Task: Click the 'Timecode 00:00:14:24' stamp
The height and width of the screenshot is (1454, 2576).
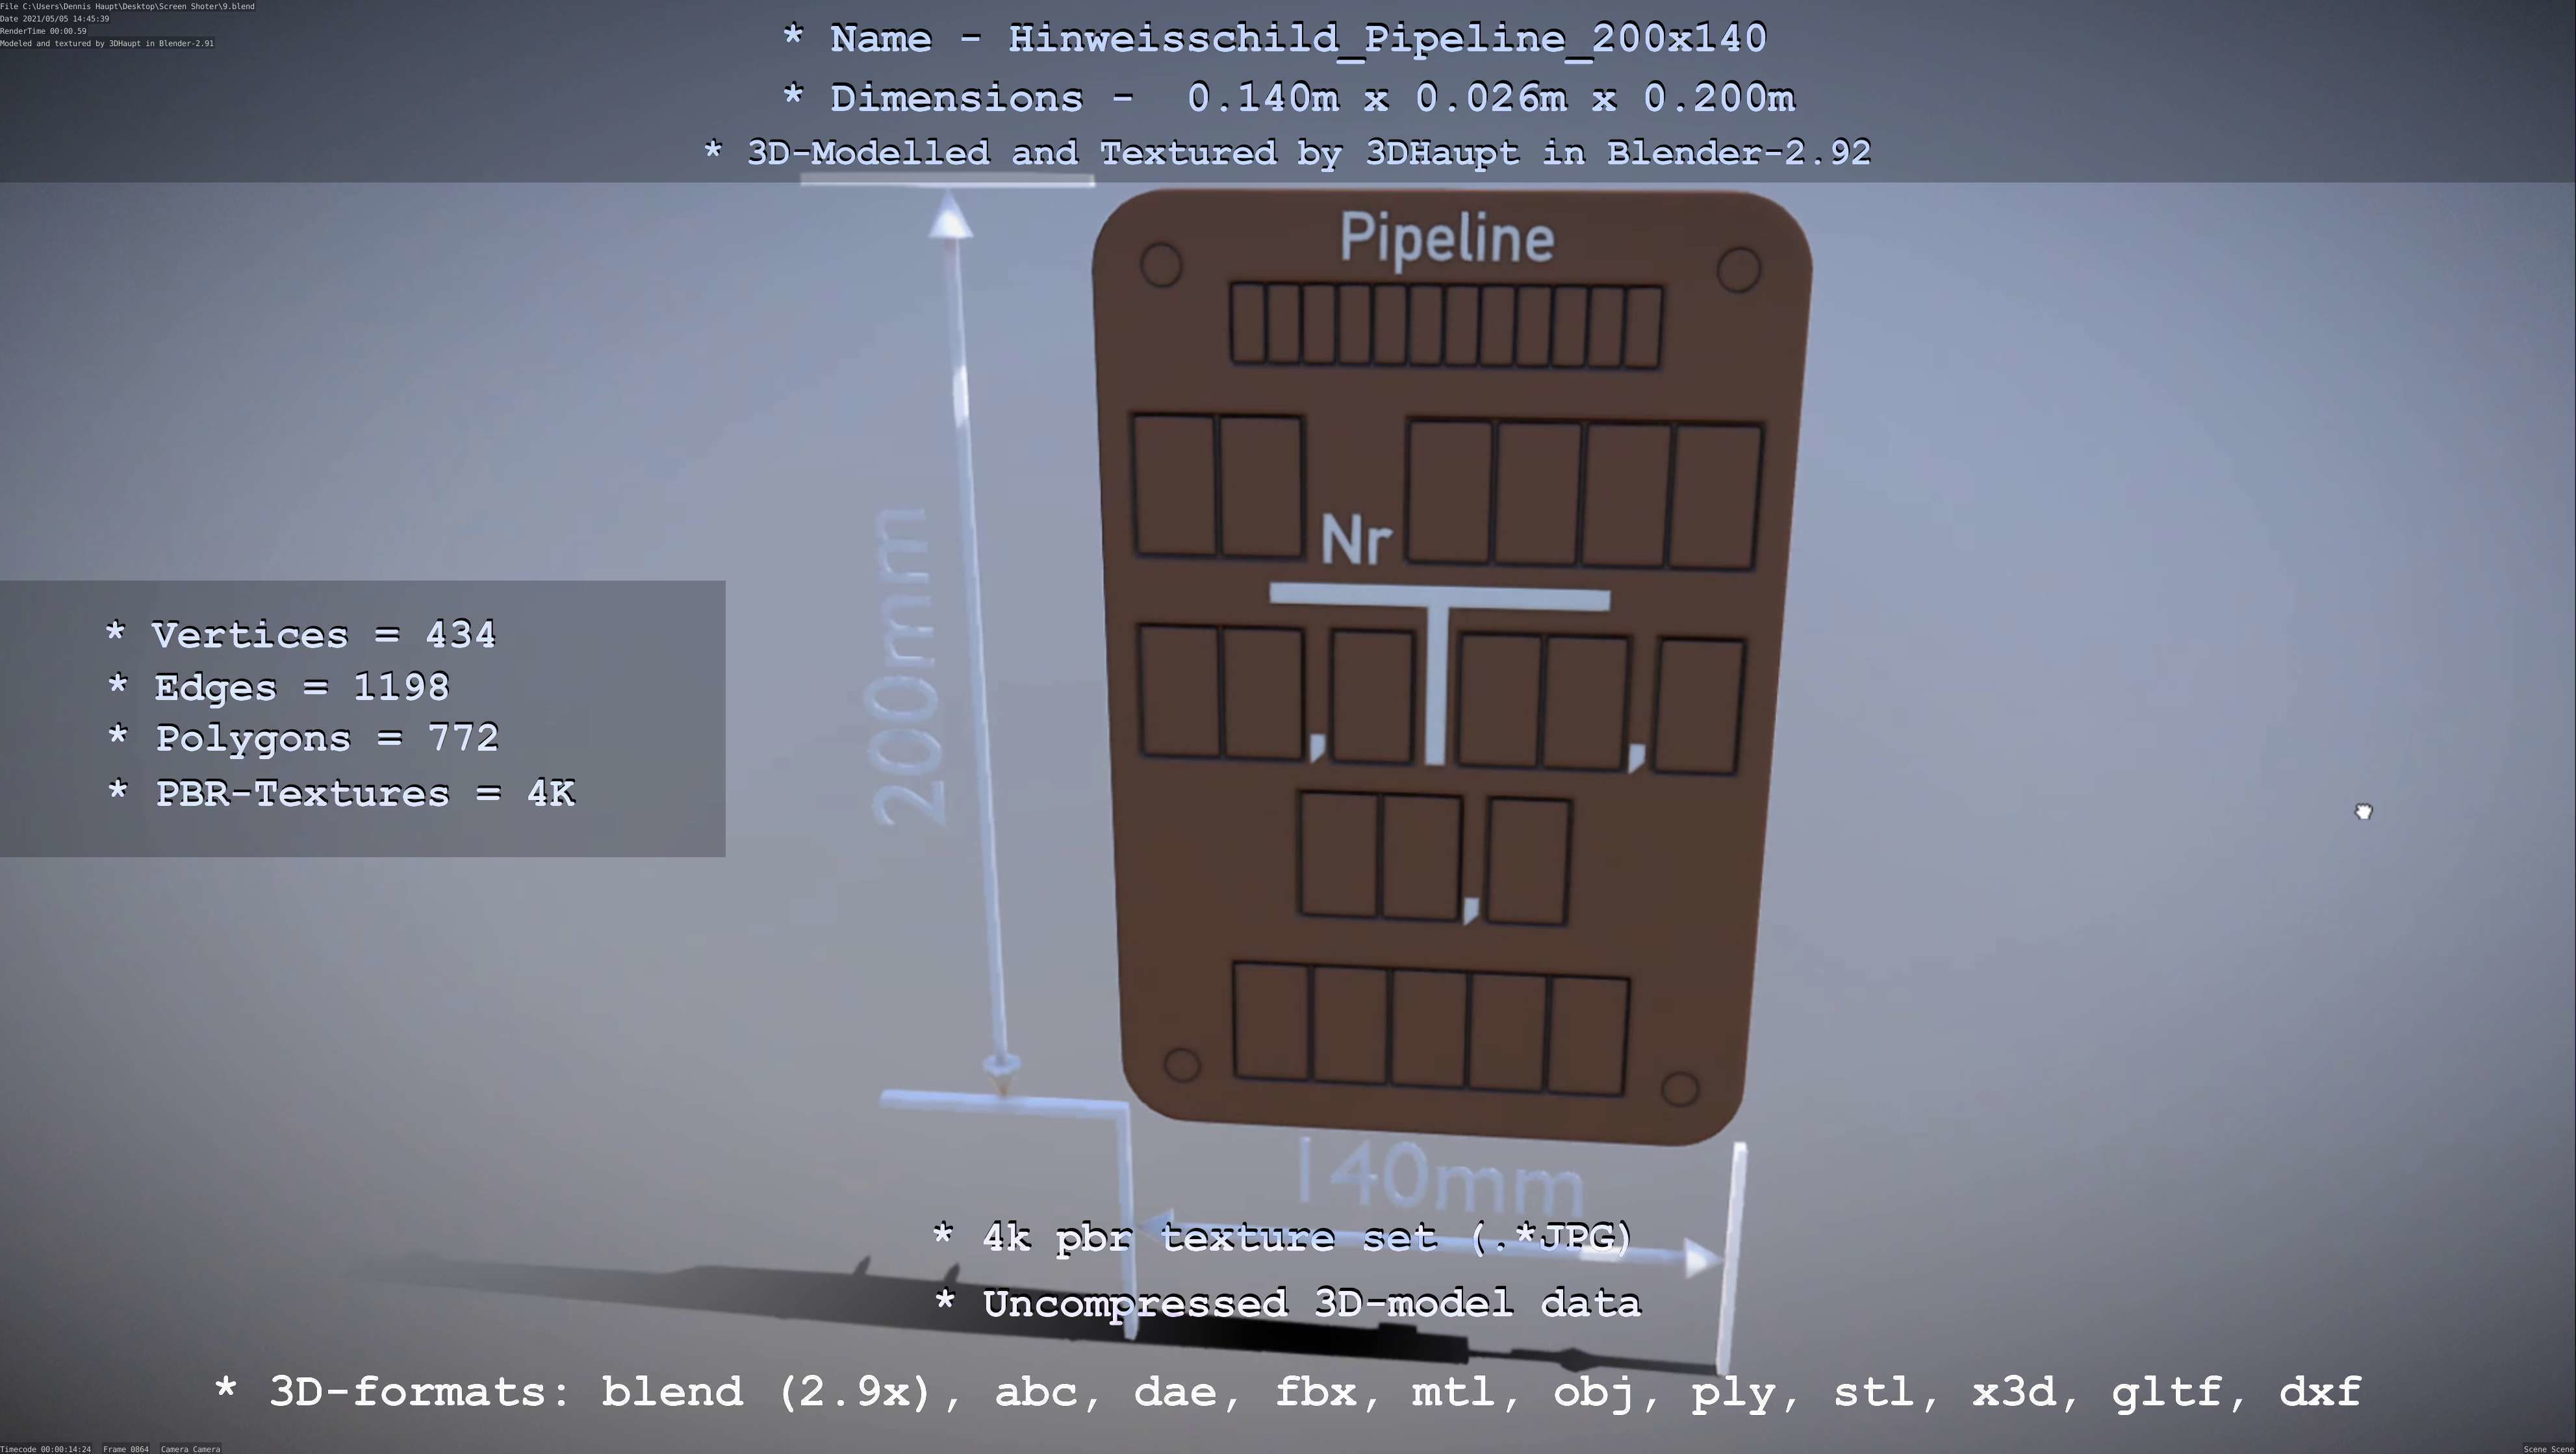Action: click(x=46, y=1448)
